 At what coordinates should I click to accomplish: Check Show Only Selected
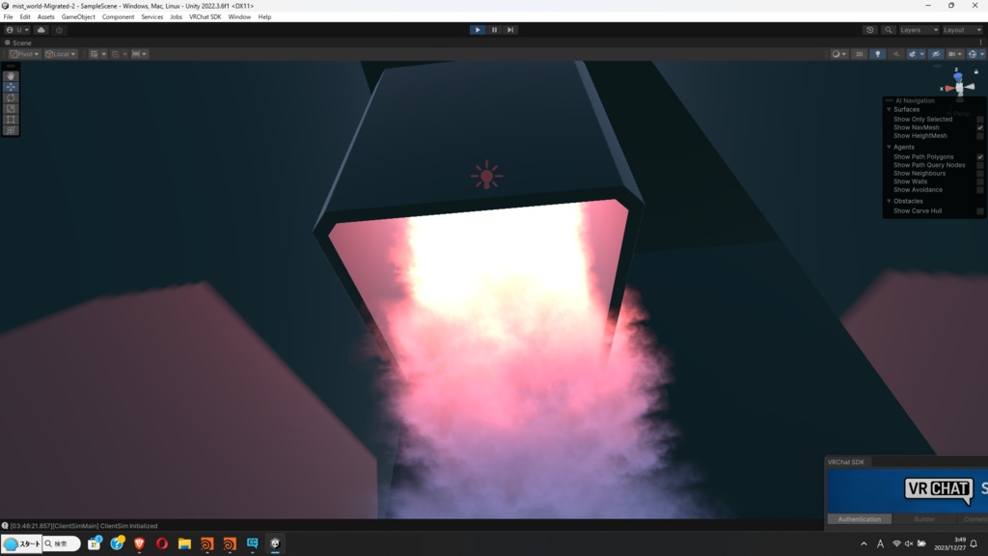[x=980, y=119]
